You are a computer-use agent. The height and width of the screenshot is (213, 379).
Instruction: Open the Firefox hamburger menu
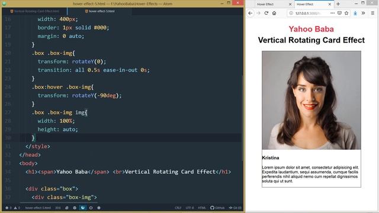(x=372, y=13)
